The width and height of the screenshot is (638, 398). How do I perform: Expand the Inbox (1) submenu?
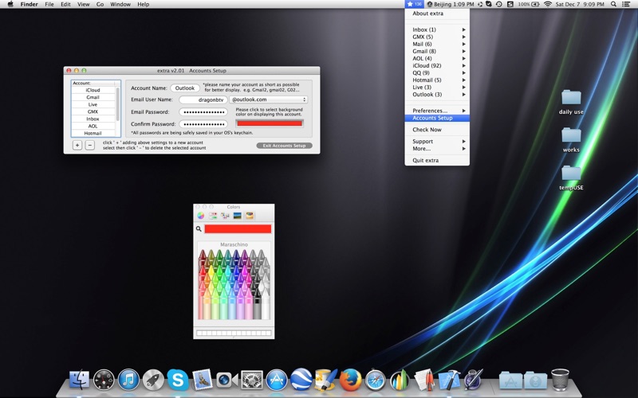click(x=437, y=29)
